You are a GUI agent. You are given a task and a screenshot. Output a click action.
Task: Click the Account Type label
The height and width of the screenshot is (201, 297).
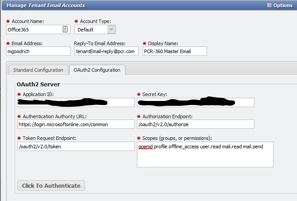(95, 21)
